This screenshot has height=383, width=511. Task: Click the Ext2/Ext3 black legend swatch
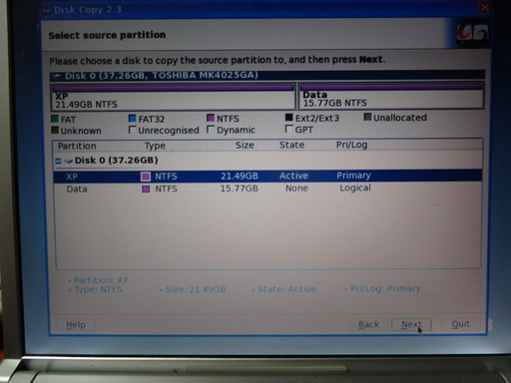(x=288, y=118)
